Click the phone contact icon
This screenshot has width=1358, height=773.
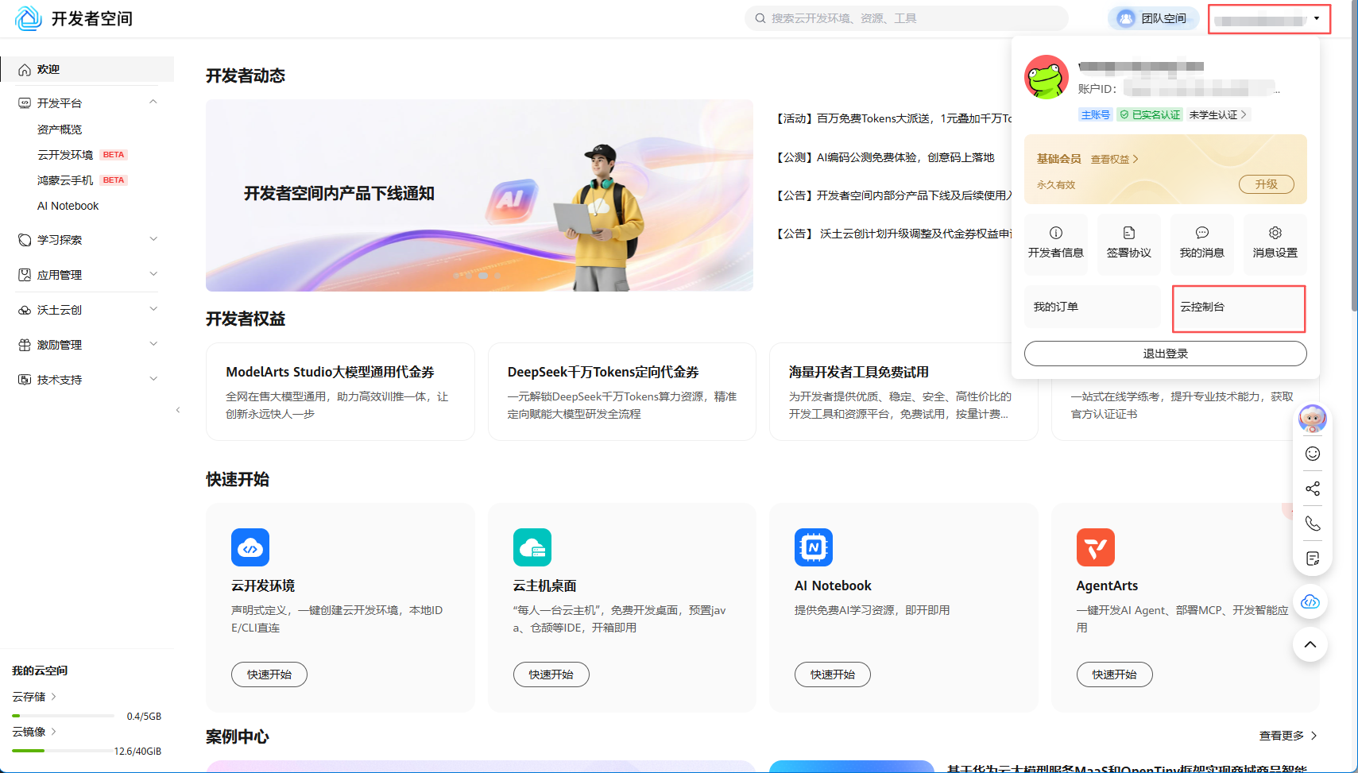1313,524
